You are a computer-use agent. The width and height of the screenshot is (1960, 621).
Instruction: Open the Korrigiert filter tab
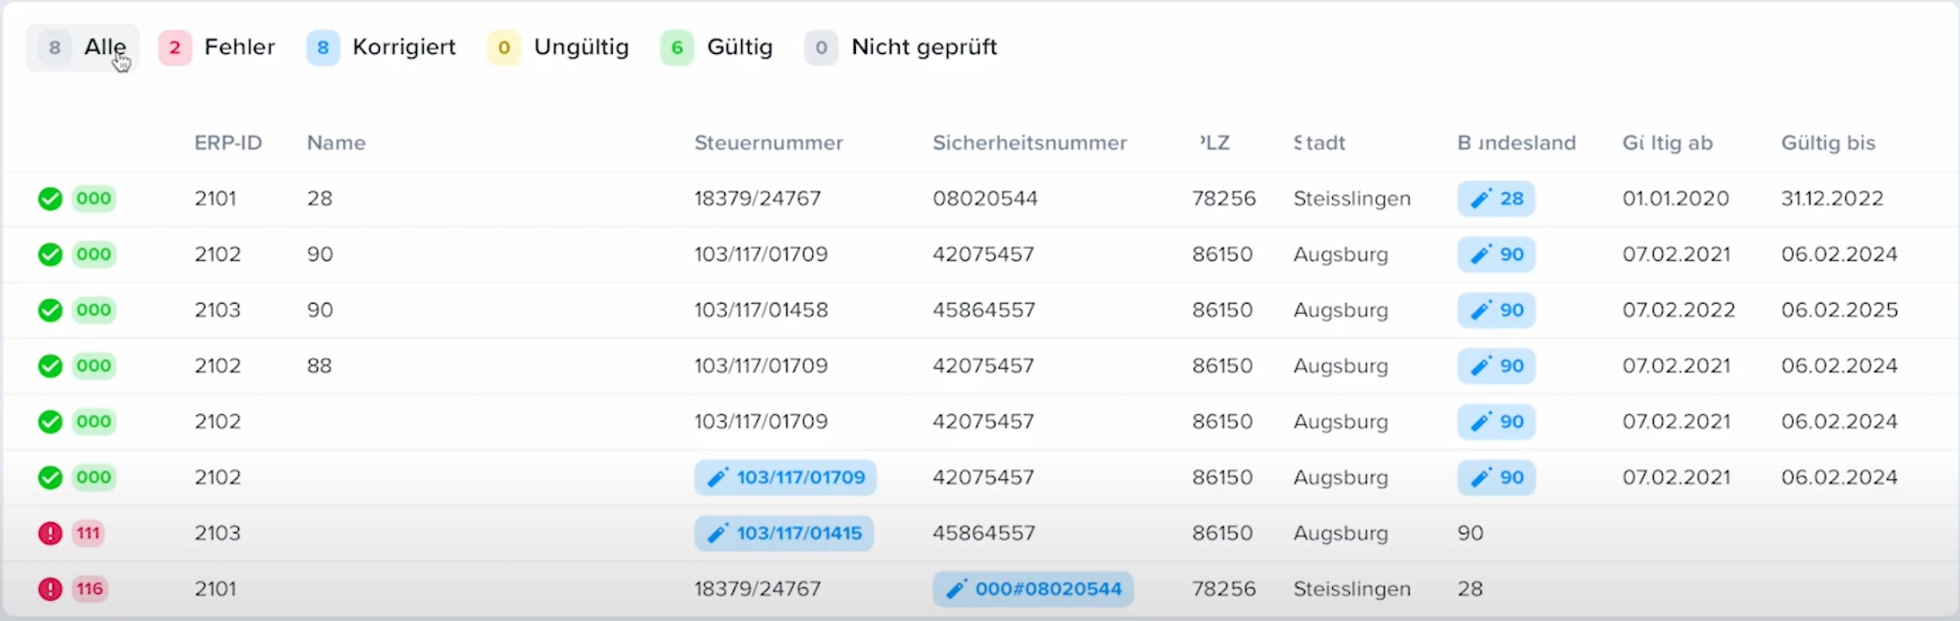[x=382, y=47]
